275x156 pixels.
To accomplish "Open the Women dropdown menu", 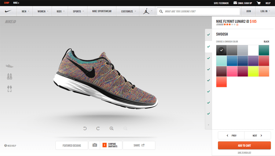I will [x=43, y=11].
